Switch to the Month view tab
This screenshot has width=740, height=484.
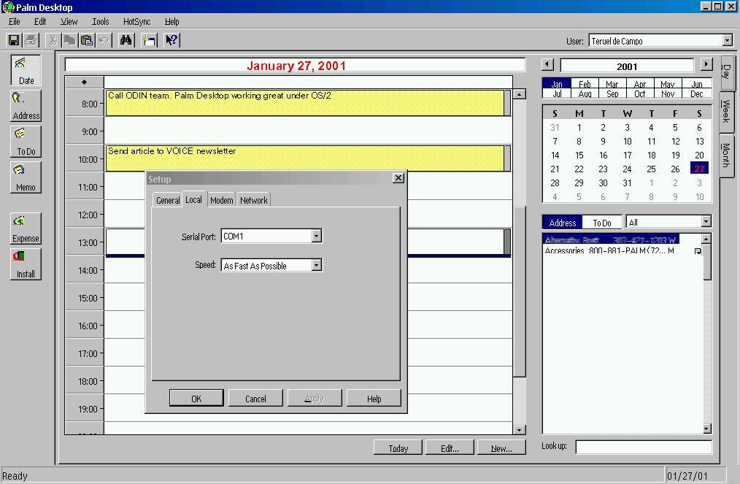tap(727, 155)
